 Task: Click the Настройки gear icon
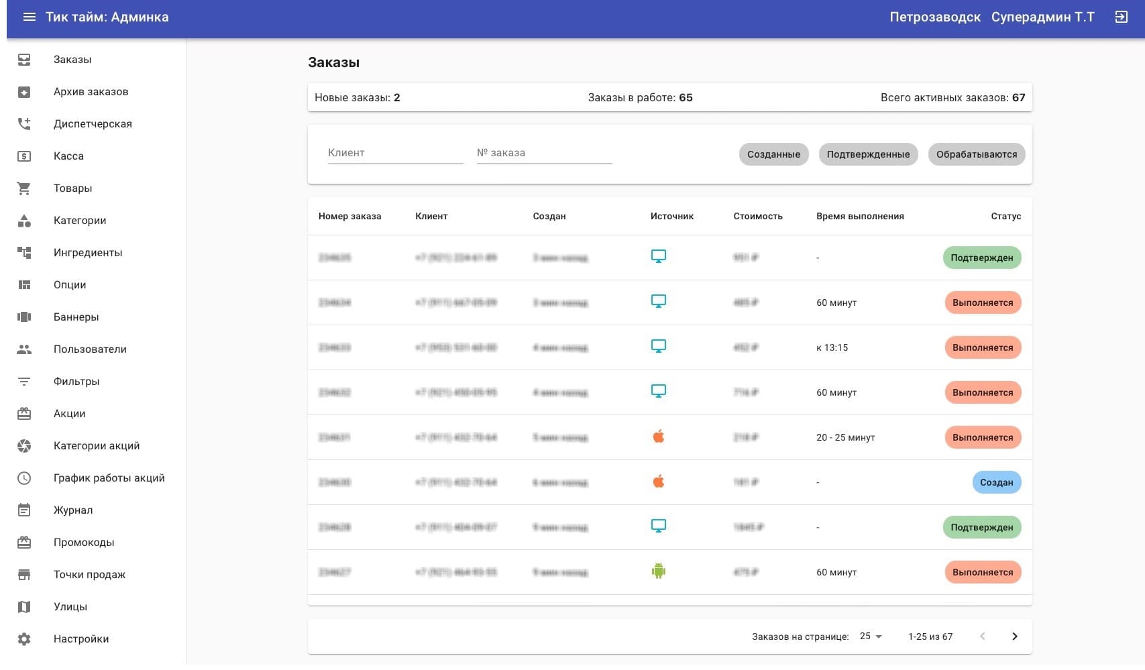24,639
